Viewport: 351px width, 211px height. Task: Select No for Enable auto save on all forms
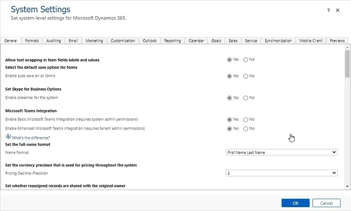246,76
